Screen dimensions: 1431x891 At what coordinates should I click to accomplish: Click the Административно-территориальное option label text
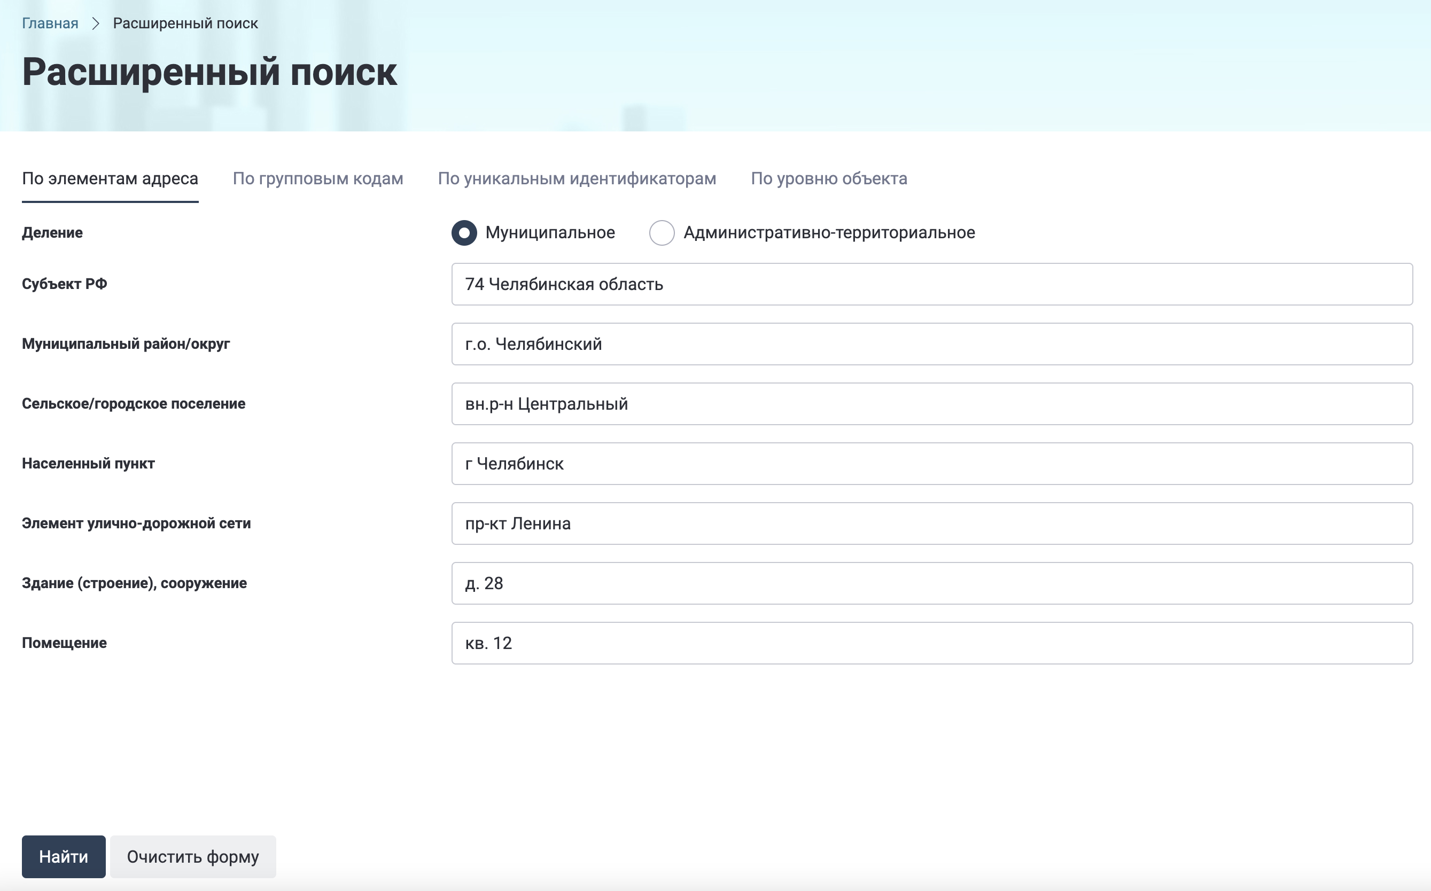coord(829,233)
